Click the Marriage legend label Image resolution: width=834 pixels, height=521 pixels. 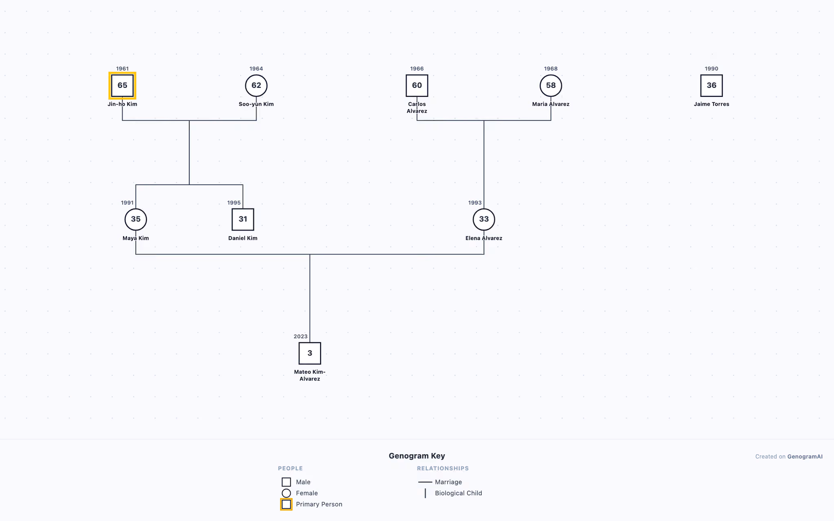(x=448, y=482)
